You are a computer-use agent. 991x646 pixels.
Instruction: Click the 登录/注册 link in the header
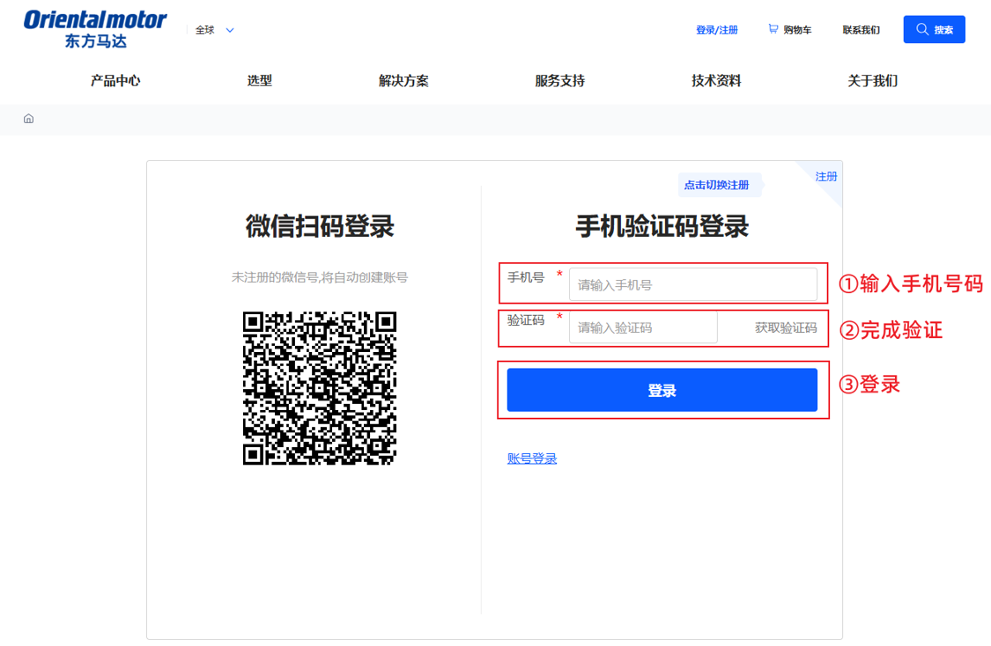tap(715, 29)
